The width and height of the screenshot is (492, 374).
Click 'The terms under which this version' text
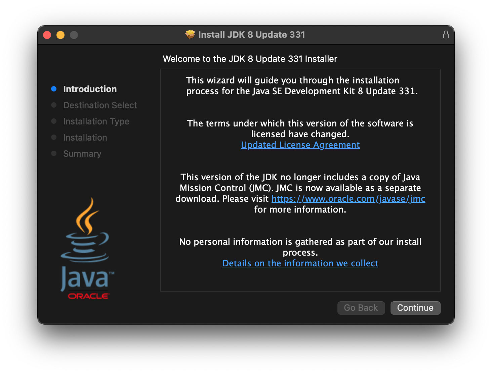click(x=300, y=129)
